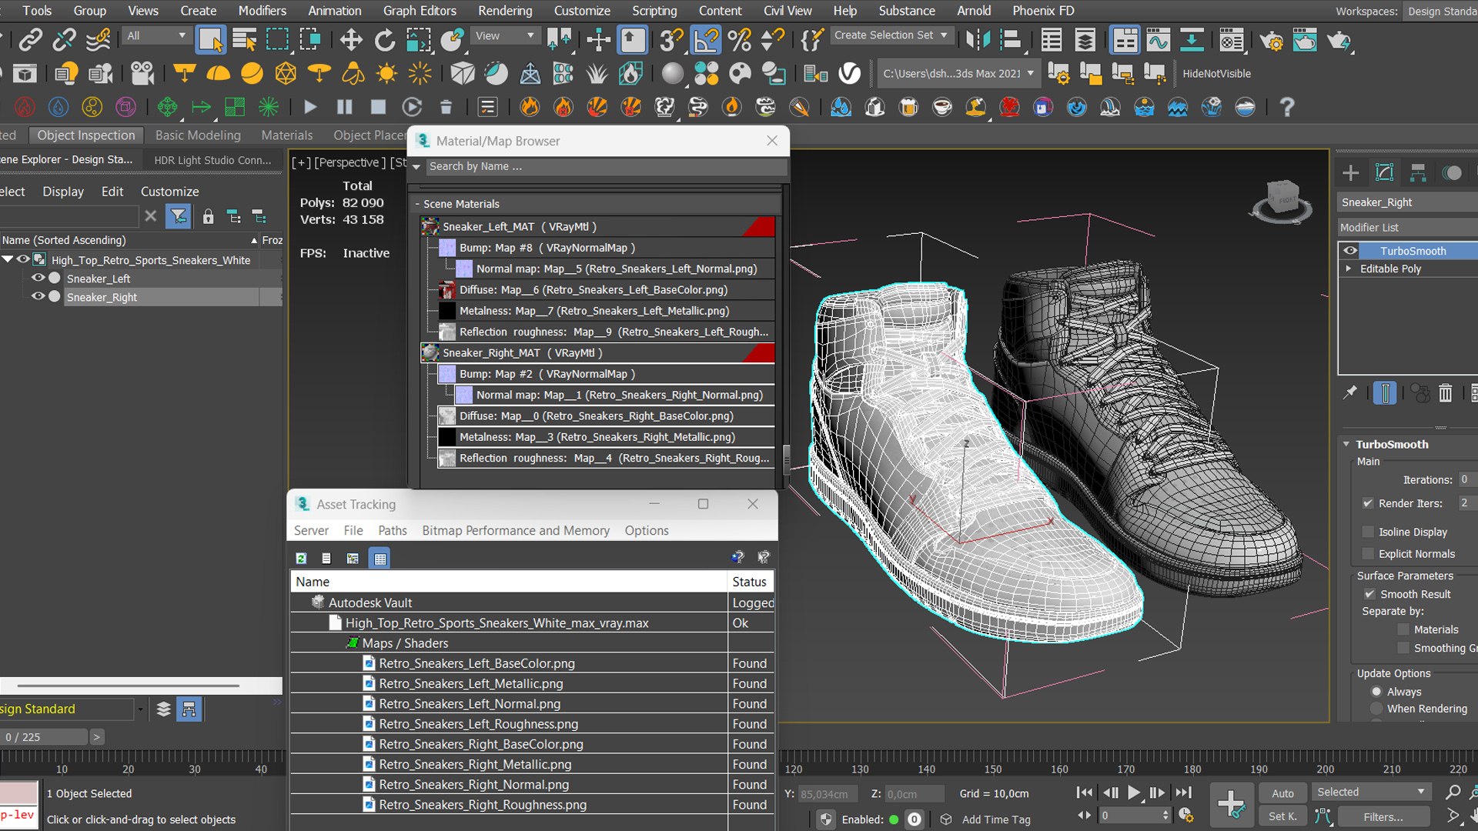
Task: Open the Create tab plus icon in command panel
Action: click(1351, 173)
